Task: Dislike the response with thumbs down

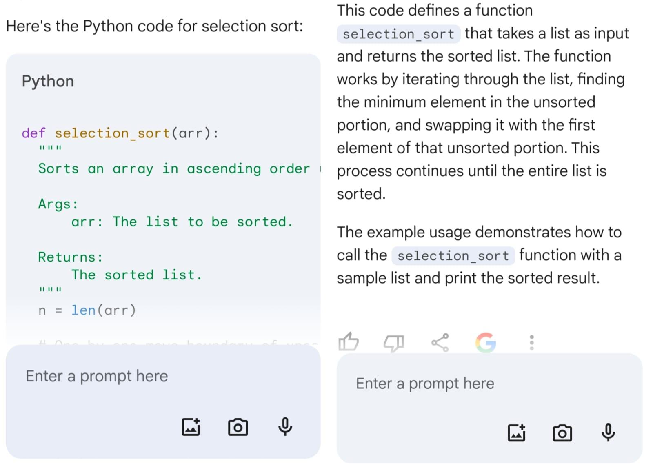Action: coord(394,343)
